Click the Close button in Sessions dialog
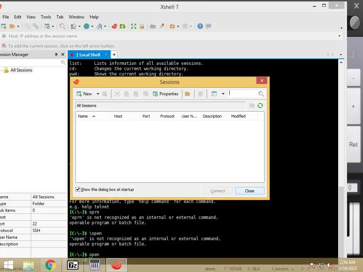 tap(250, 191)
